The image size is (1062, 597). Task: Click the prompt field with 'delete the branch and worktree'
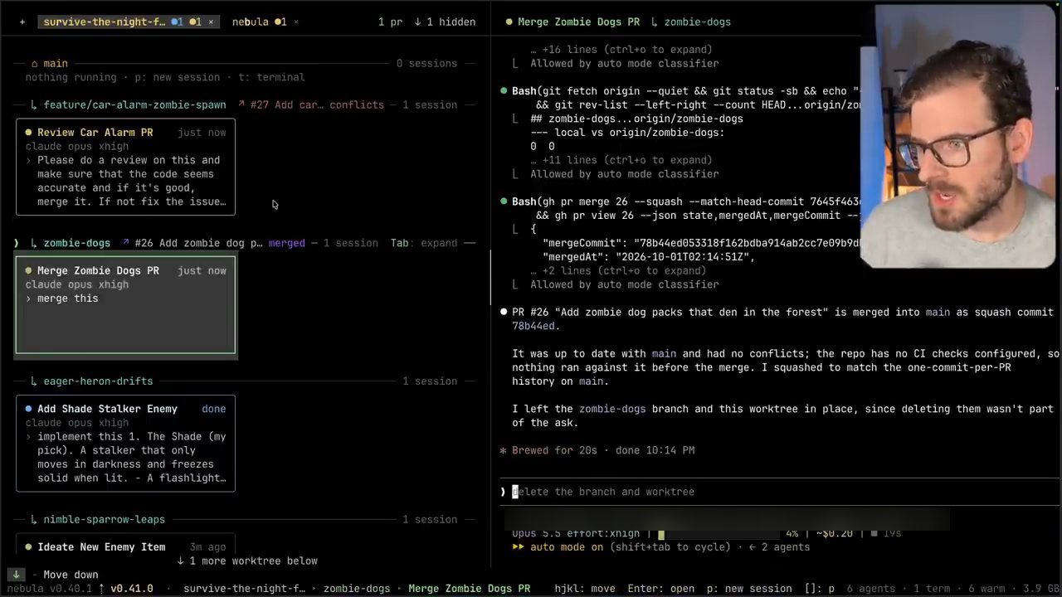(780, 492)
